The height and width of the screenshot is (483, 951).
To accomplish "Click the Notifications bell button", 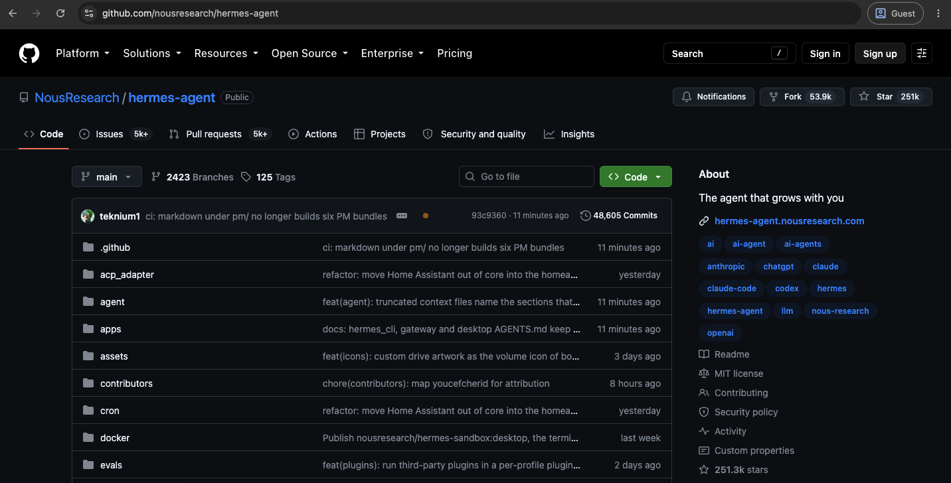I will 713,97.
